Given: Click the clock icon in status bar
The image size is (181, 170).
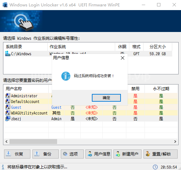Looking at the screenshot, I should pyautogui.click(x=155, y=167).
